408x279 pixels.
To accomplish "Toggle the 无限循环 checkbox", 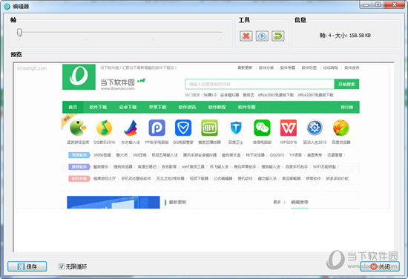I will tap(62, 266).
